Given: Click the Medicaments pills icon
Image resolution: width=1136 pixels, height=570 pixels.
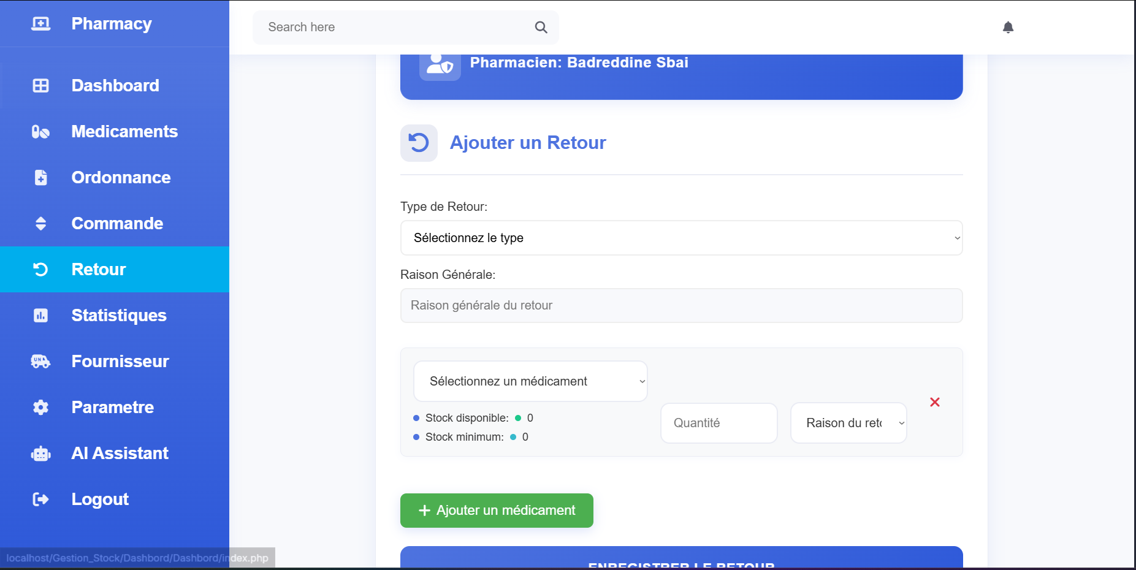Looking at the screenshot, I should click(40, 132).
